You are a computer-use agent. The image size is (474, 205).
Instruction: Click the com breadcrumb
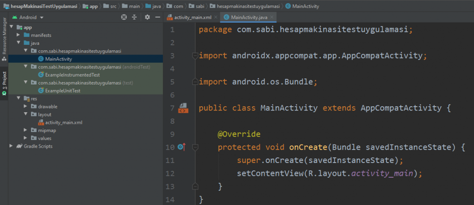[175, 6]
